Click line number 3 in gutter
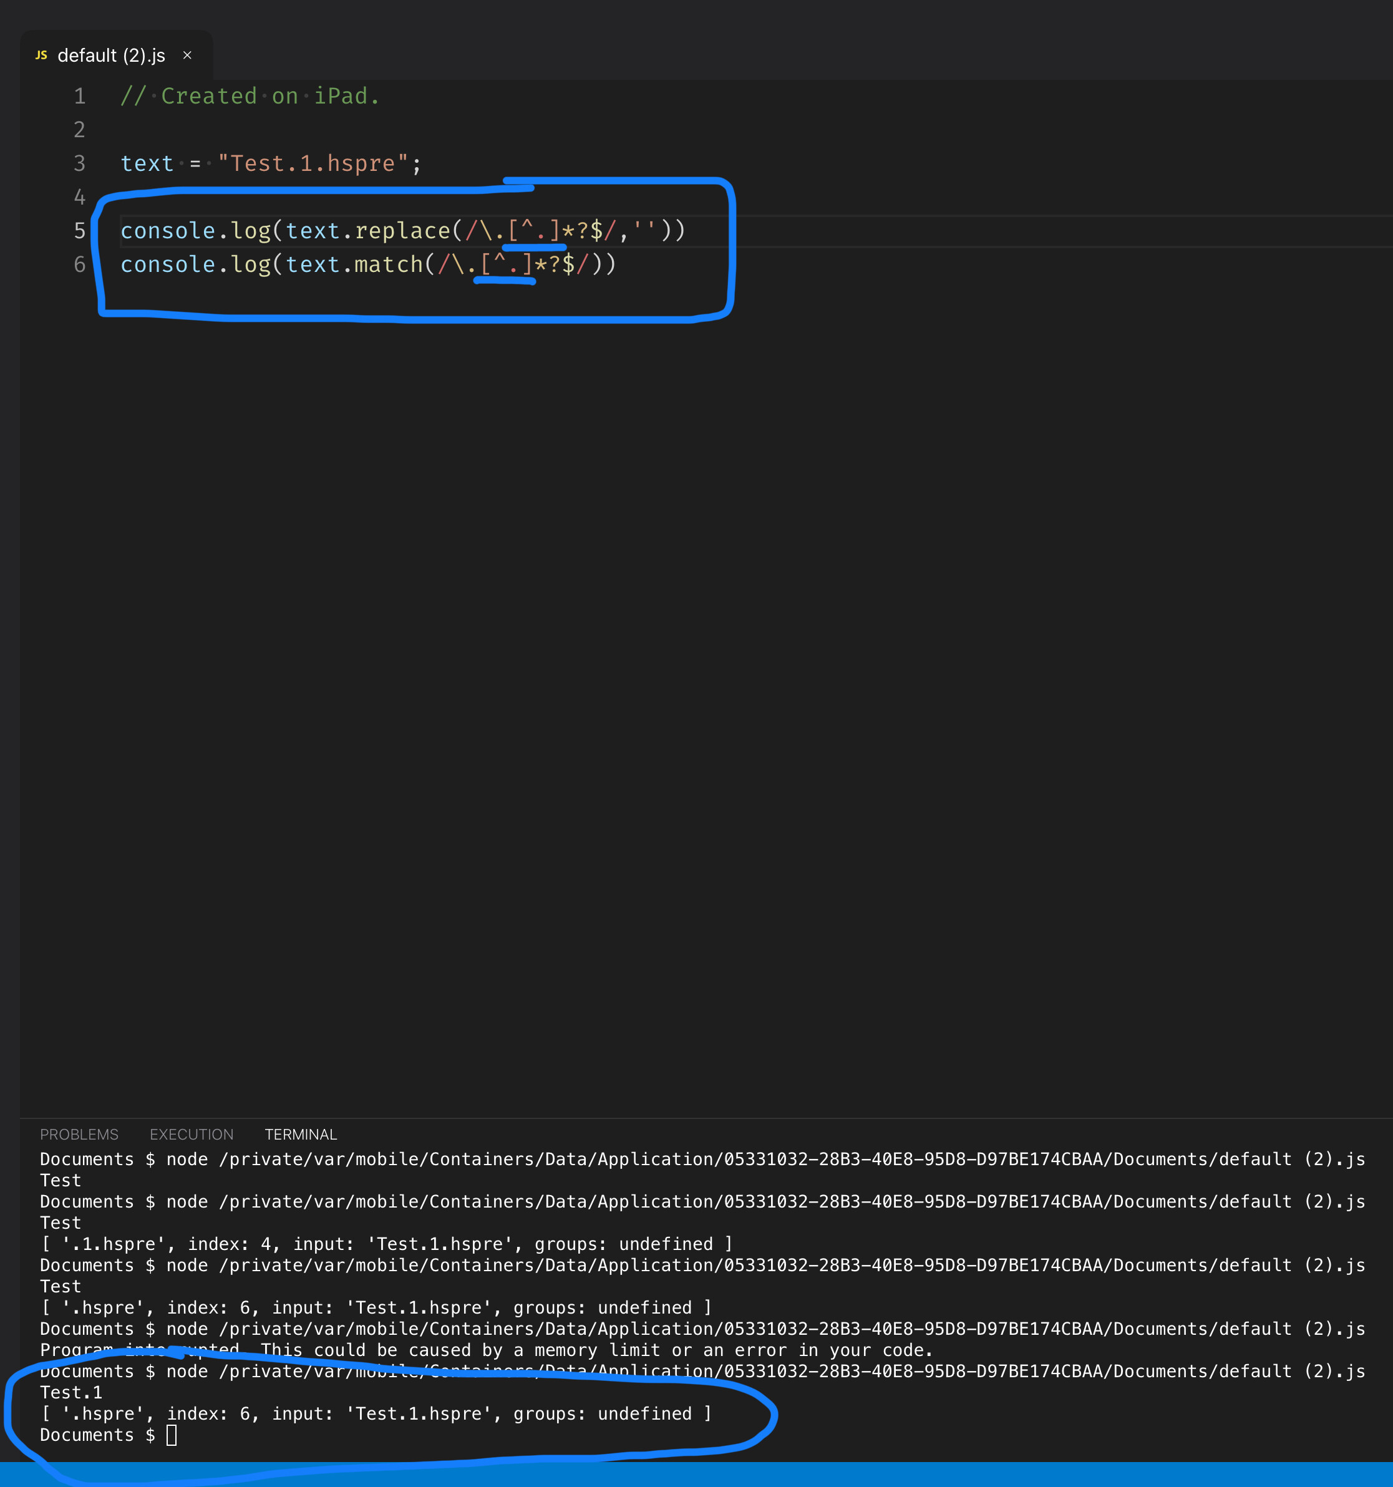The height and width of the screenshot is (1487, 1393). click(79, 164)
